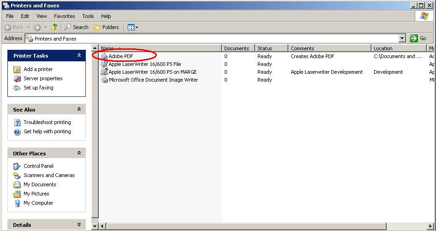Open Scanners and Cameras icon
Screen dimensions: 436x231
pyautogui.click(x=17, y=175)
